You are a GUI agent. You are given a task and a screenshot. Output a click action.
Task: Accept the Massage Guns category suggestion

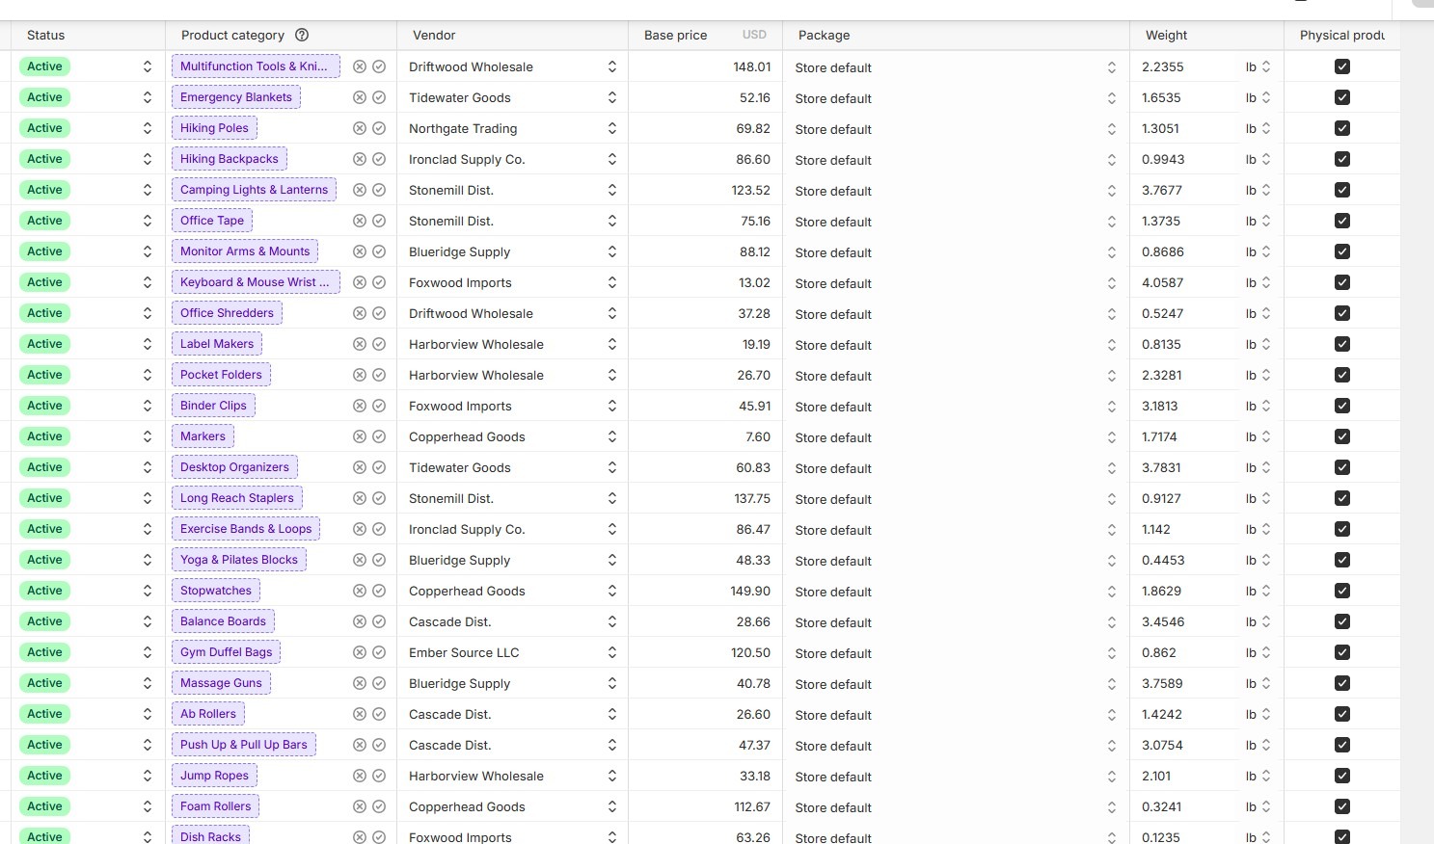(379, 683)
